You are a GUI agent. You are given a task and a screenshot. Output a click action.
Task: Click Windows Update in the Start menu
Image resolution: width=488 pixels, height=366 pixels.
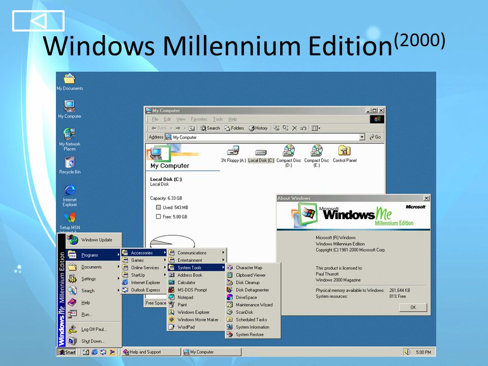[x=94, y=239]
